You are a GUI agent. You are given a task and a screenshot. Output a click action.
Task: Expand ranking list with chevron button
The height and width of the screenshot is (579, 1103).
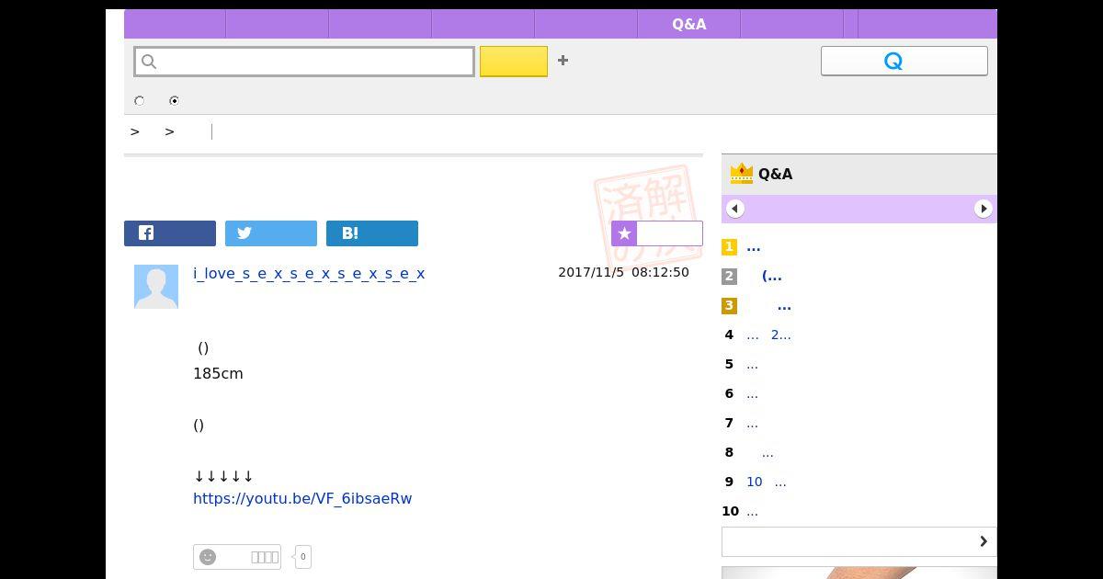(859, 541)
